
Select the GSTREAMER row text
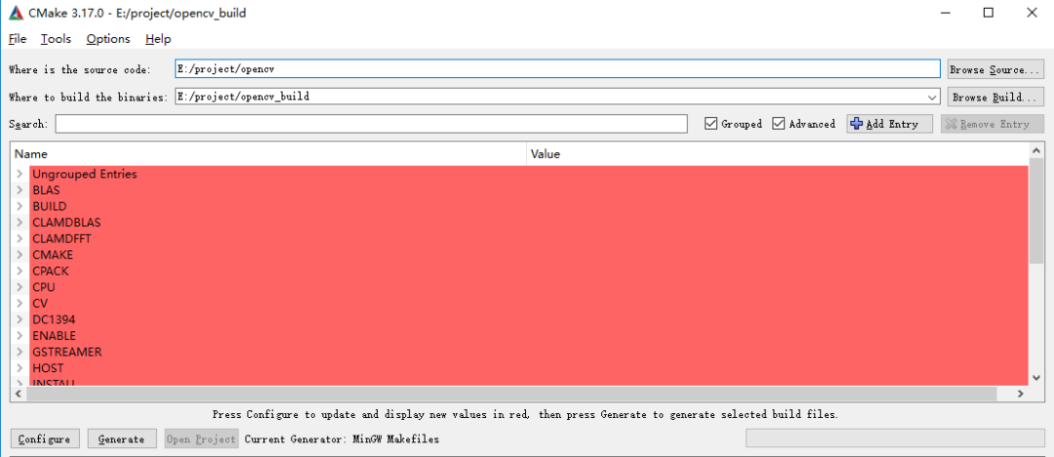[67, 352]
